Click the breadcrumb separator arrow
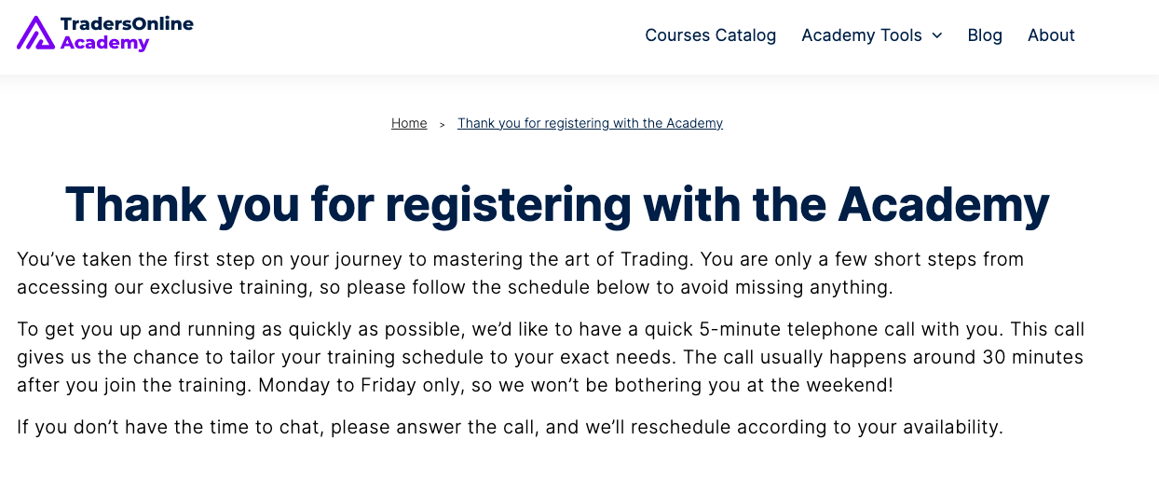The width and height of the screenshot is (1159, 481). 443,124
